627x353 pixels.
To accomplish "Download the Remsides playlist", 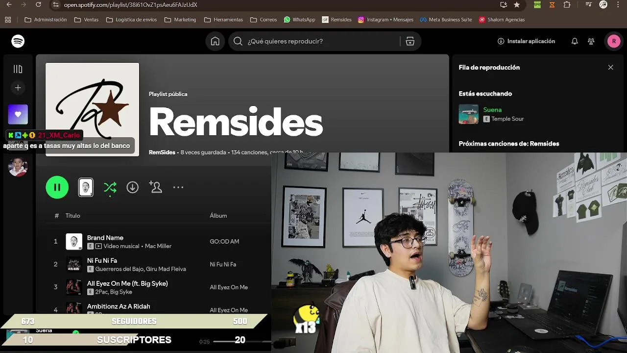I will (x=133, y=187).
